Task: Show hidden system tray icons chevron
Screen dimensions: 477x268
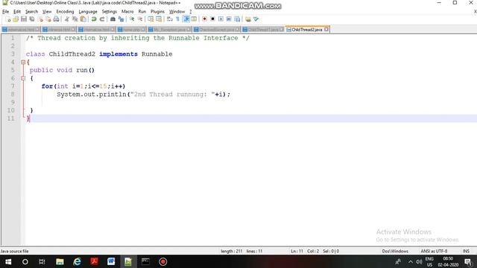Action: (x=411, y=261)
